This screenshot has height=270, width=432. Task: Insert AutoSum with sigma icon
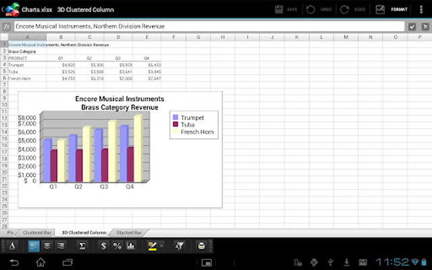pyautogui.click(x=82, y=246)
